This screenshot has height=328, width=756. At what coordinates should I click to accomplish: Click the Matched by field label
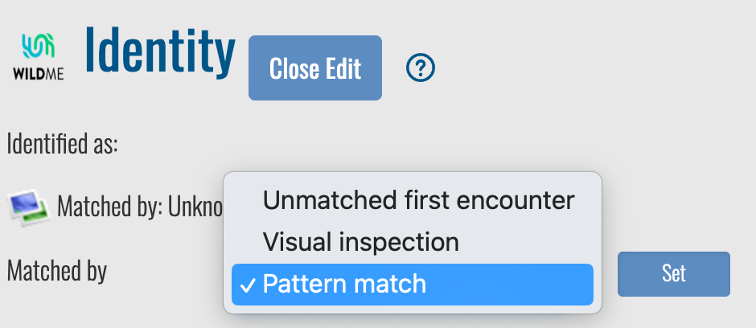56,272
